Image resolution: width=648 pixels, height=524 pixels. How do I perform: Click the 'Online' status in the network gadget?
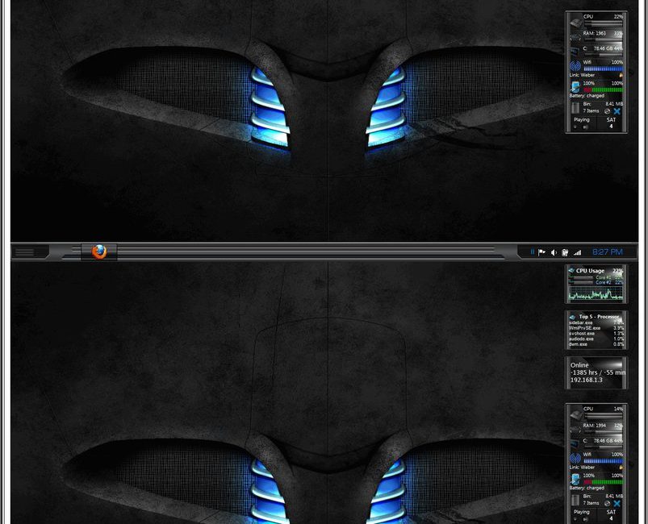579,365
